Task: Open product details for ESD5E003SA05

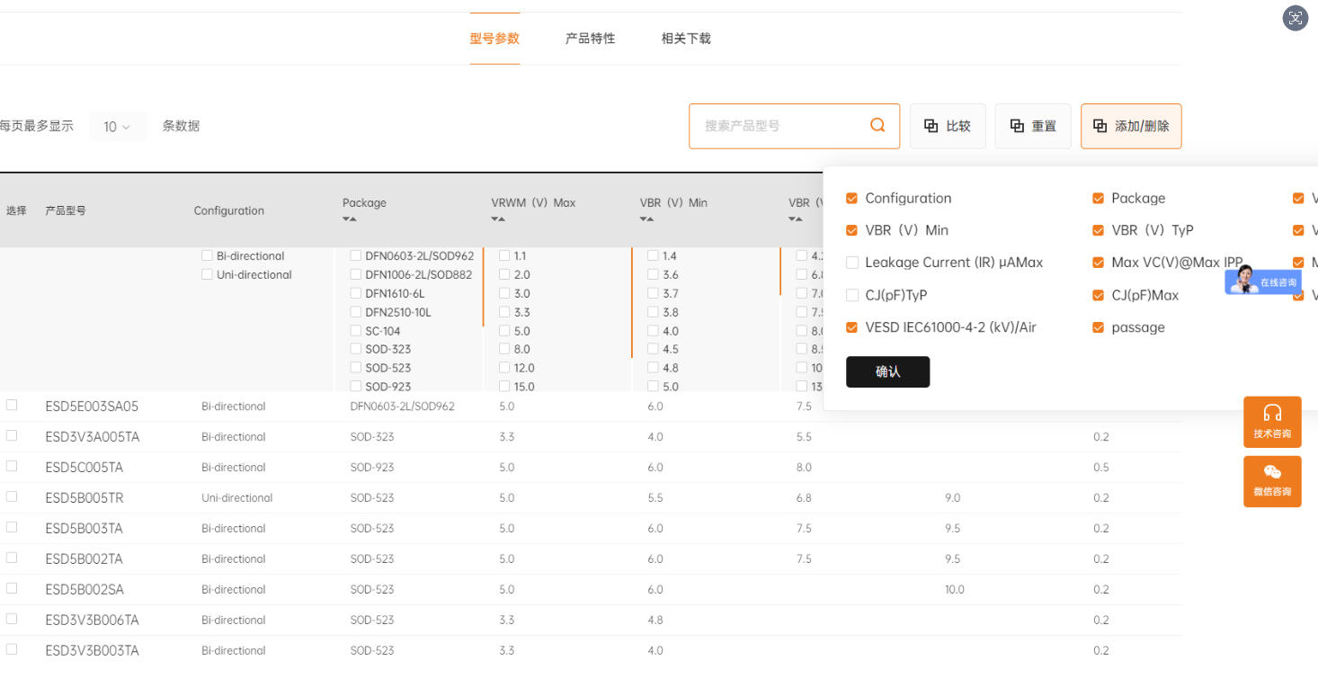Action: click(92, 406)
